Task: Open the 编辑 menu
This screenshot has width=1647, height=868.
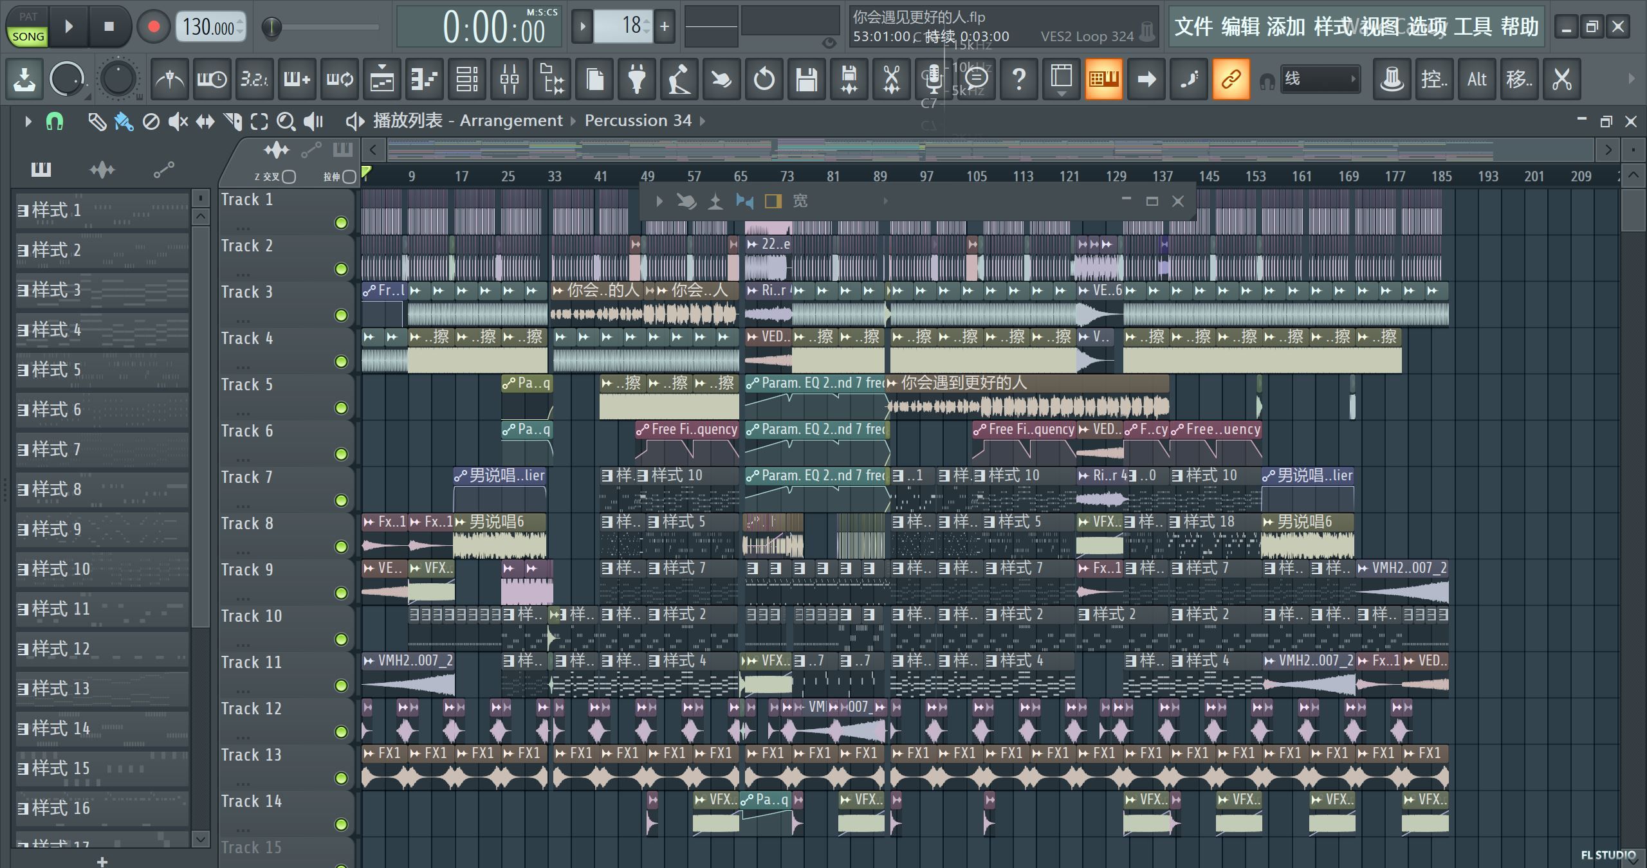Action: pos(1240,26)
